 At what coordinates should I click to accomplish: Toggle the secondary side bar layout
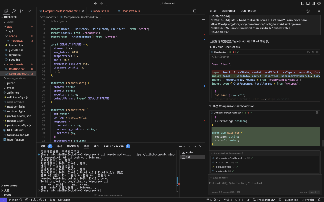[x=313, y=3]
